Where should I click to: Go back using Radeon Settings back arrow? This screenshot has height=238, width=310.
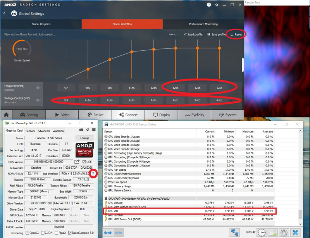pos(5,14)
